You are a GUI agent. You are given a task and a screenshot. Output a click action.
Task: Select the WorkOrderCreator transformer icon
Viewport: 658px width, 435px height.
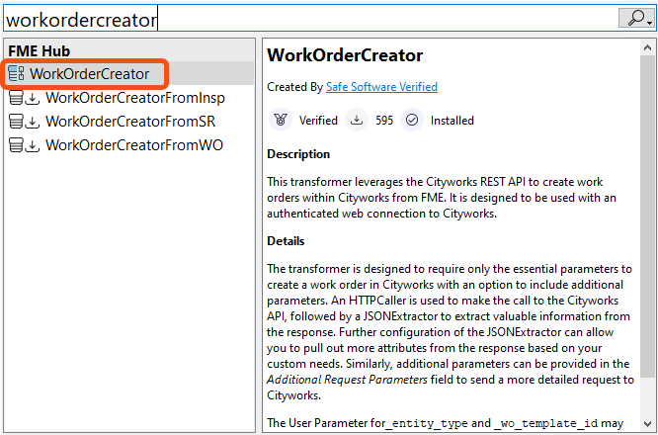pos(16,74)
